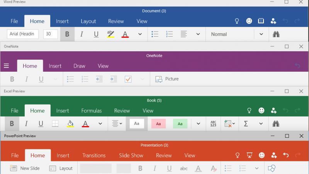309x174 pixels.
Task: Expand more font options arrow in Excel
Action: pyautogui.click(x=100, y=123)
